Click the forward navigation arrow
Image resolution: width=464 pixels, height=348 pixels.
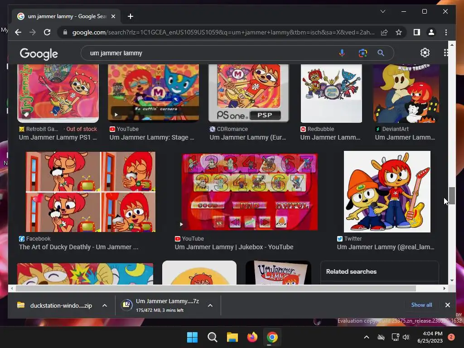(x=33, y=32)
